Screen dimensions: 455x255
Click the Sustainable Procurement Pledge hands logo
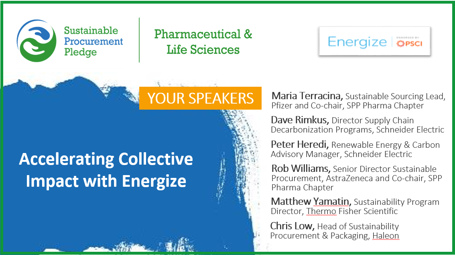[37, 41]
